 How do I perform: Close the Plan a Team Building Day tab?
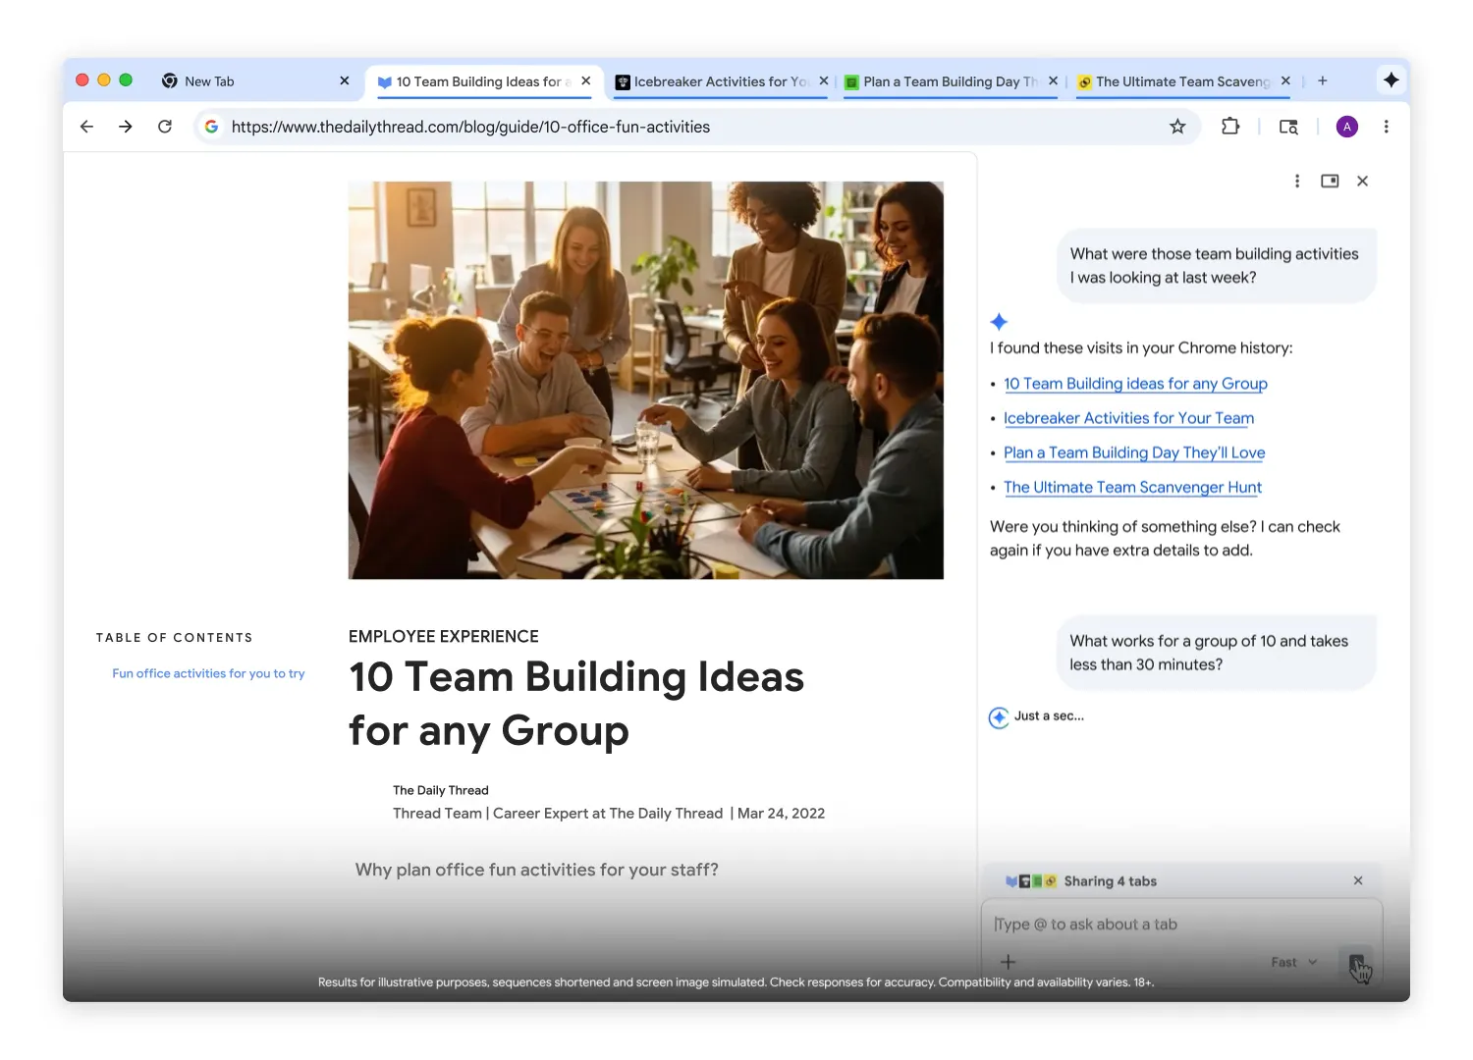click(1053, 81)
